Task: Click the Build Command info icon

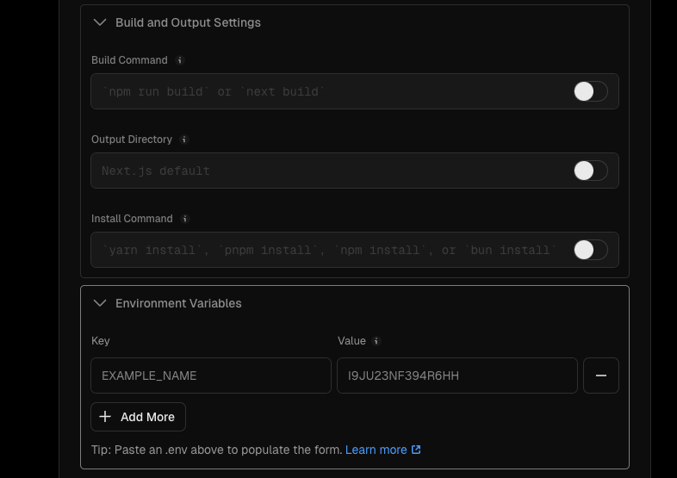Action: (180, 60)
